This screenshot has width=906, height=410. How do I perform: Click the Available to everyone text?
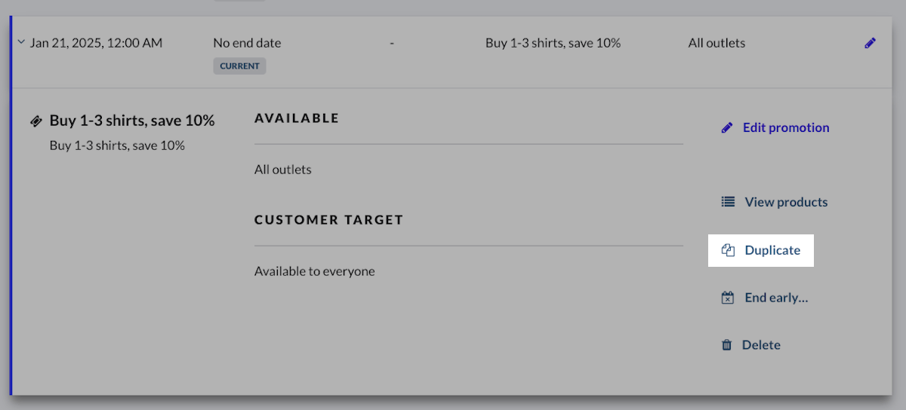314,271
